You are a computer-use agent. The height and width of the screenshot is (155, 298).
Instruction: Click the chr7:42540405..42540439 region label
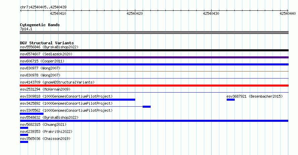pyautogui.click(x=43, y=7)
